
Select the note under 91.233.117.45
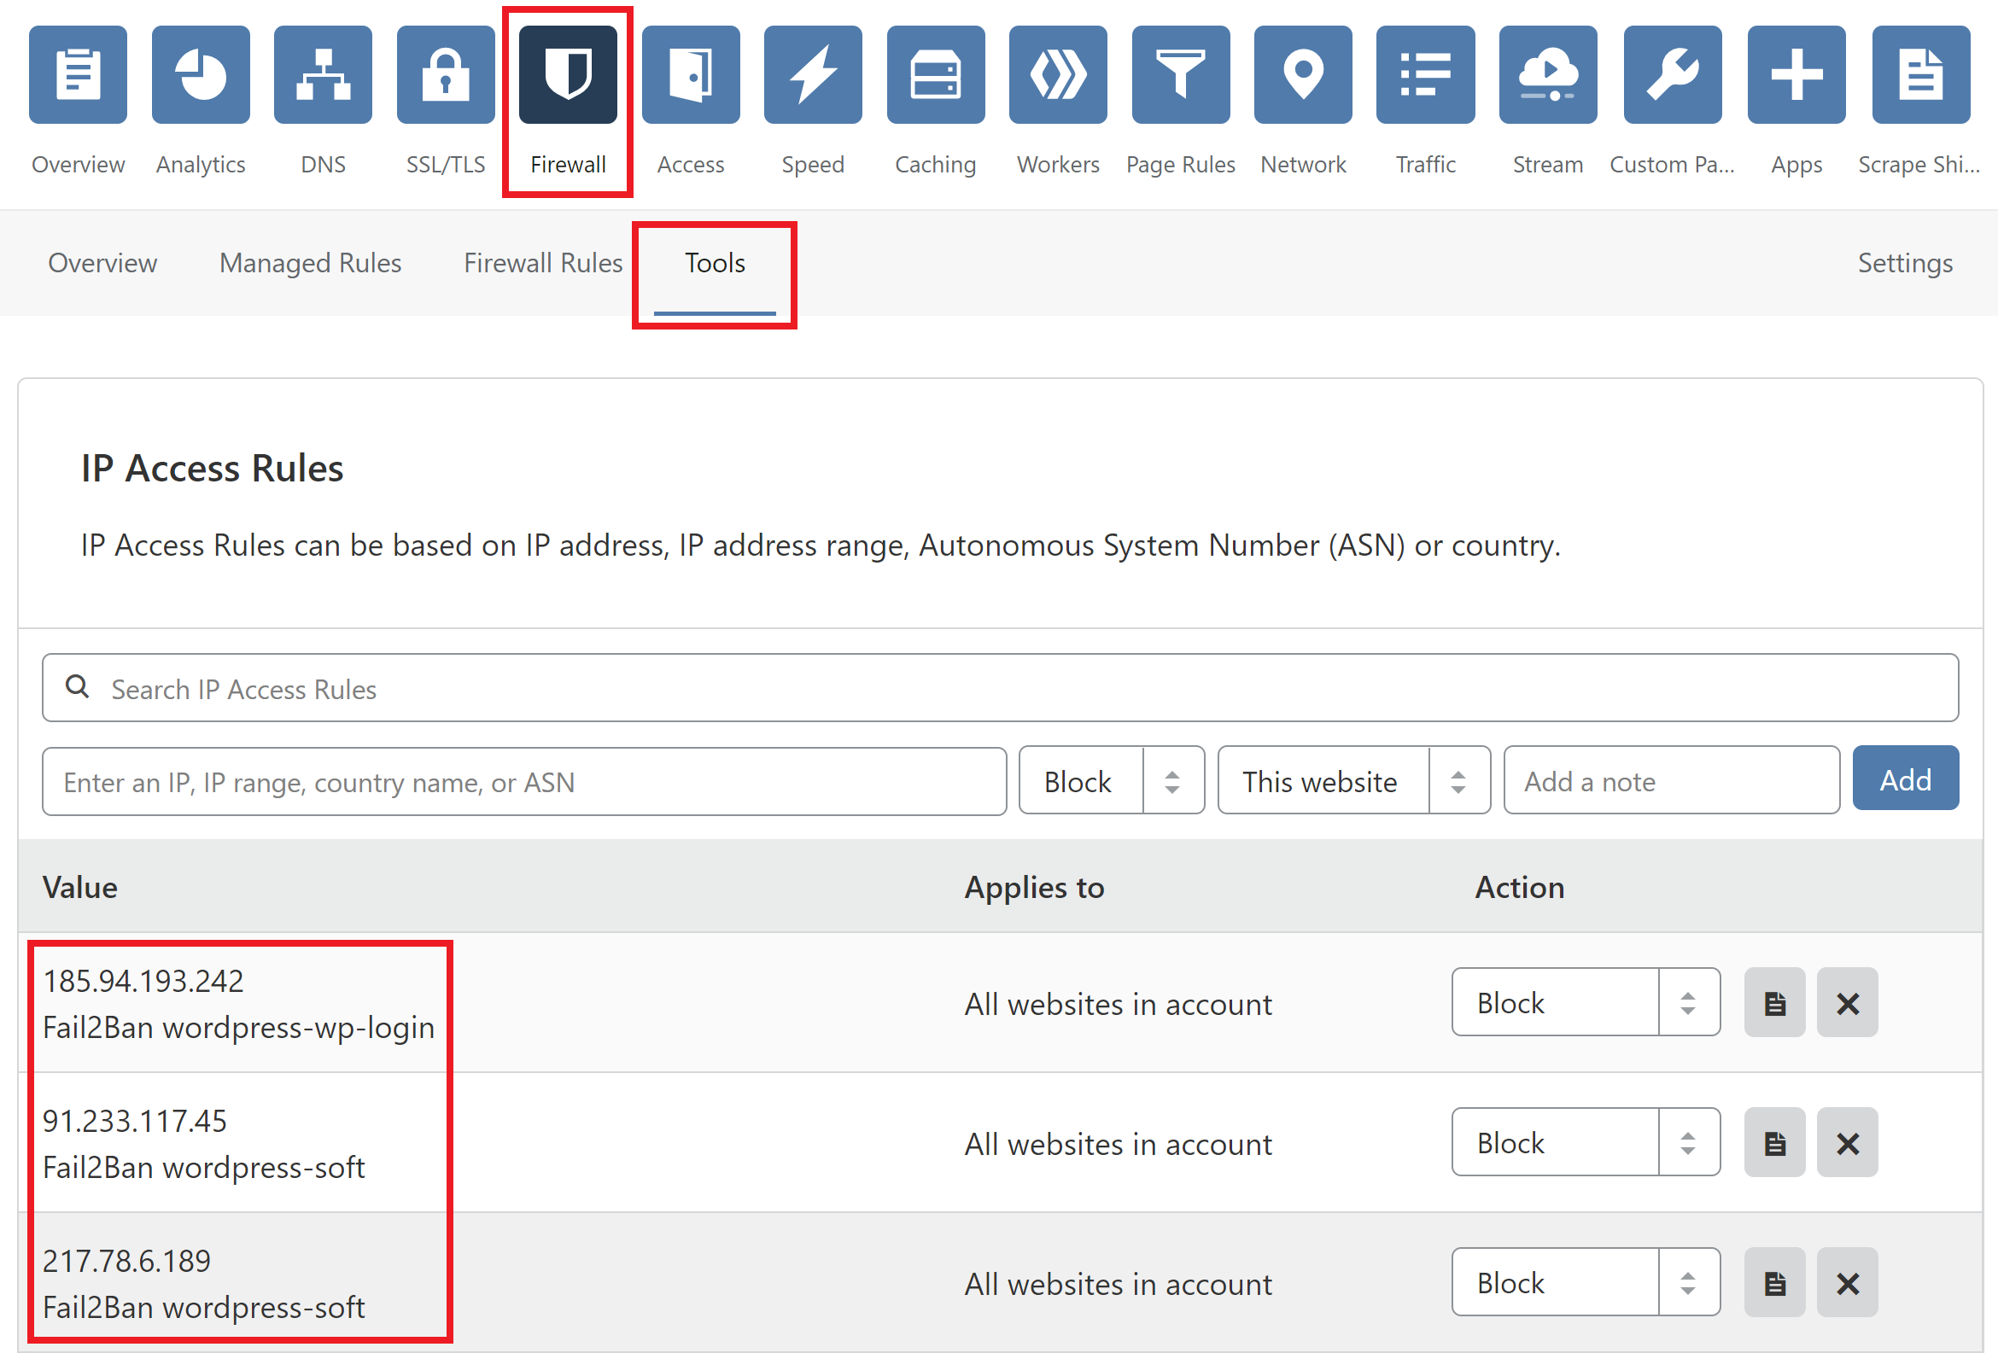[x=204, y=1168]
